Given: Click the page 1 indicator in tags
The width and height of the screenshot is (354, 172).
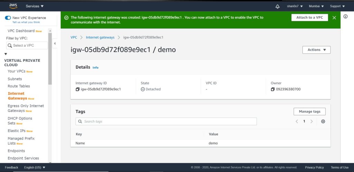Looking at the screenshot, I should (304, 121).
